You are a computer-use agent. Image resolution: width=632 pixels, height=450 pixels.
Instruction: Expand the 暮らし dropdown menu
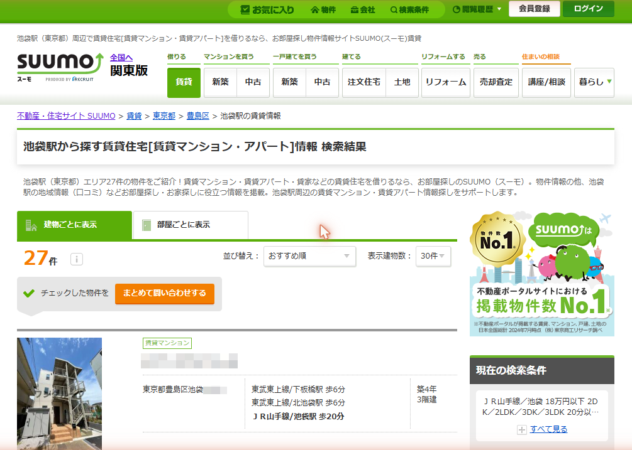click(594, 82)
